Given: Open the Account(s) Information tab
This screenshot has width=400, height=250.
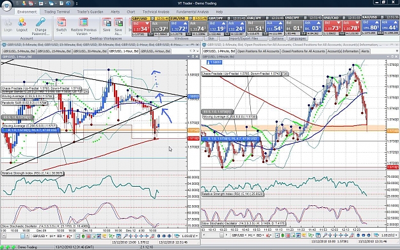Looking at the screenshot, I should [343, 51].
